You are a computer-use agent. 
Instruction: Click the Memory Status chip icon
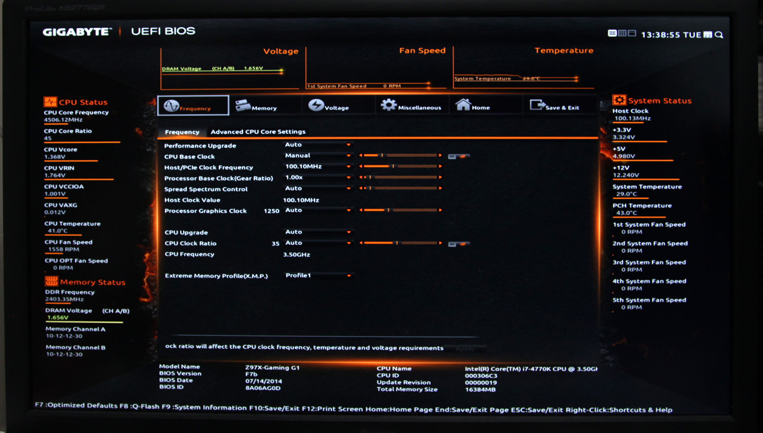pos(51,281)
